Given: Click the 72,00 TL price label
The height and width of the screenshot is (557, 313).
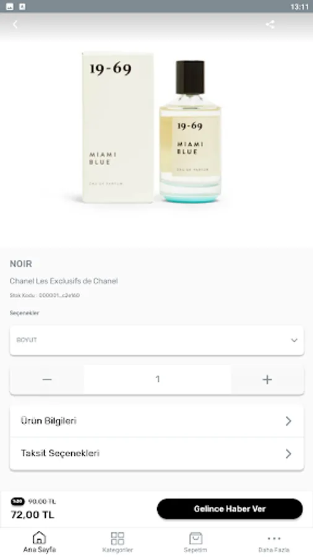Looking at the screenshot, I should [x=32, y=514].
